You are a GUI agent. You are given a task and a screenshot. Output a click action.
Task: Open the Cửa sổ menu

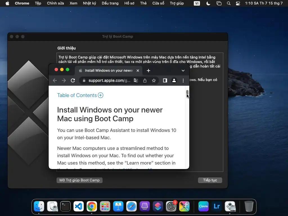[x=158, y=3]
